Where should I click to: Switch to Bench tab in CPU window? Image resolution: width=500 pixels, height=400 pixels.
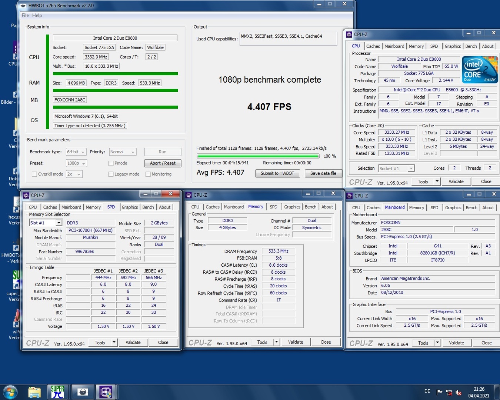coord(471,46)
